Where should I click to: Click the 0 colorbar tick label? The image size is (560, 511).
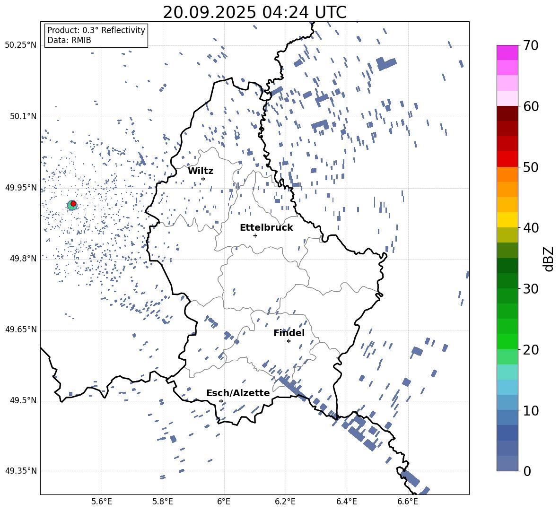[x=527, y=471]
